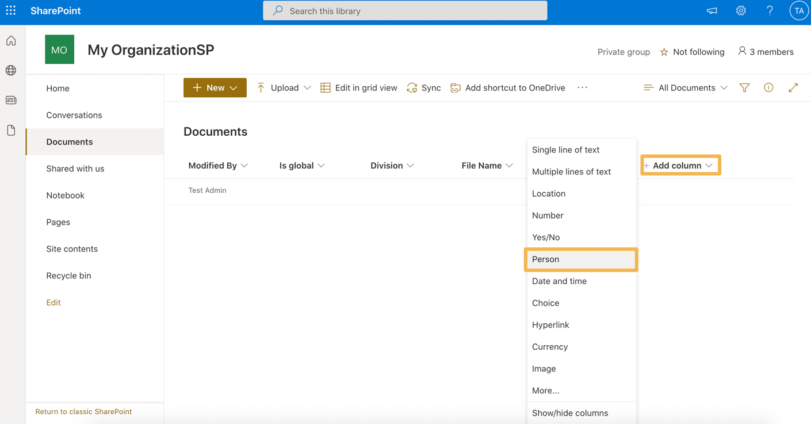Open the details pane info icon
811x424 pixels.
pyautogui.click(x=768, y=87)
